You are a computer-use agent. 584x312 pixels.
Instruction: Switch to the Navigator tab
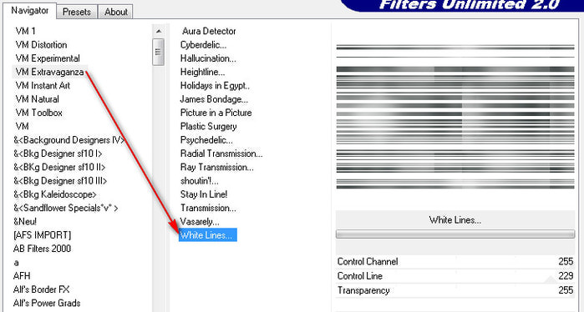click(x=30, y=11)
